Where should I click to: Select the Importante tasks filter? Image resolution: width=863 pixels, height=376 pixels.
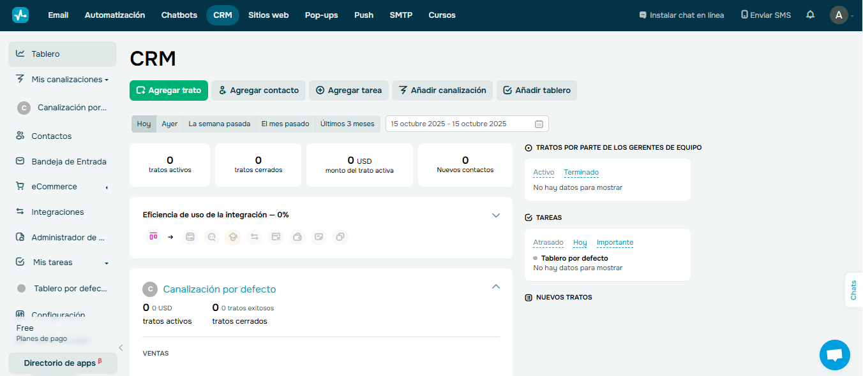(615, 242)
